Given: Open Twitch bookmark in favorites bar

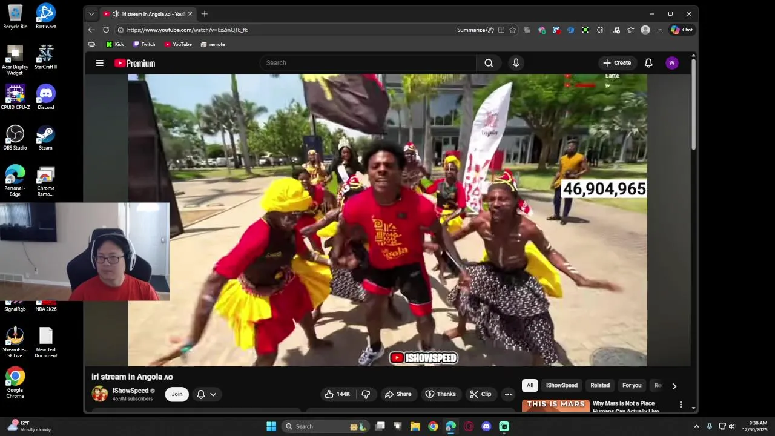Looking at the screenshot, I should (144, 44).
